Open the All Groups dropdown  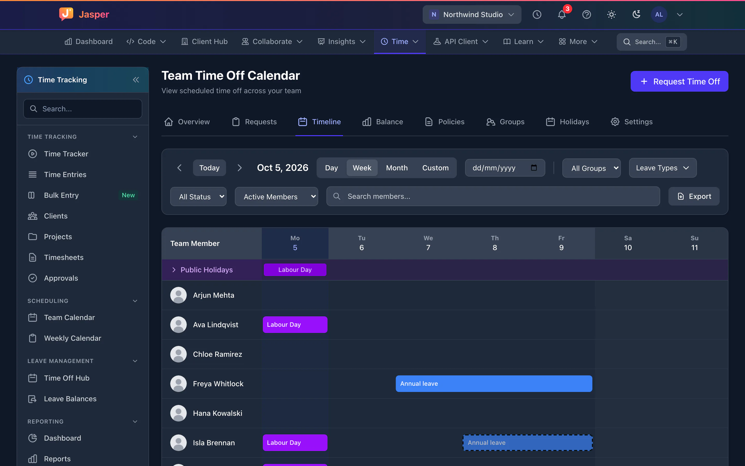click(591, 168)
